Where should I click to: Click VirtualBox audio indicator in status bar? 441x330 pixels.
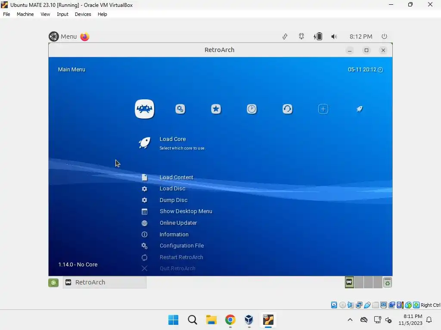click(x=351, y=305)
